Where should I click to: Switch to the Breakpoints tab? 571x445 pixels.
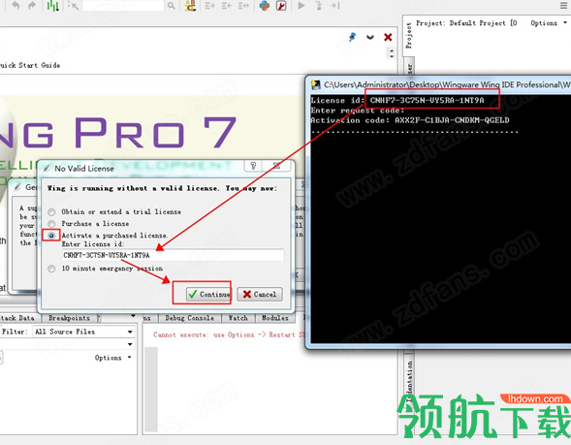pyautogui.click(x=69, y=318)
